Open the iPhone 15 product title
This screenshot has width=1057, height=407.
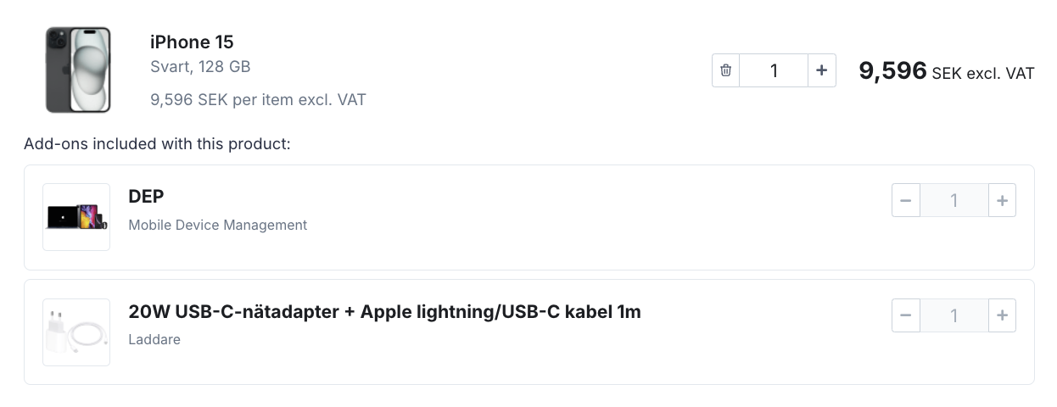pyautogui.click(x=192, y=42)
